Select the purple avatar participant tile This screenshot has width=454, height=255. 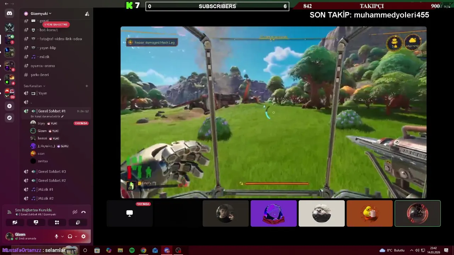[273, 214]
